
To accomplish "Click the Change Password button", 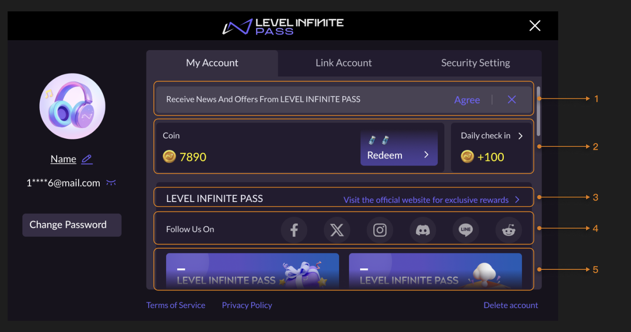I will 72,224.
